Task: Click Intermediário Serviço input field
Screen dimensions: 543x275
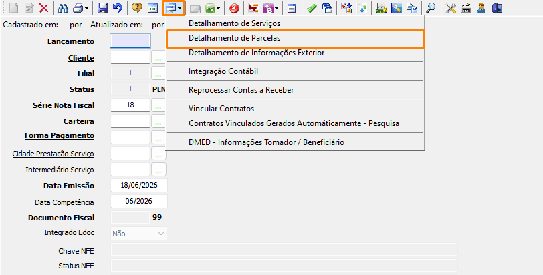Action: click(x=130, y=170)
